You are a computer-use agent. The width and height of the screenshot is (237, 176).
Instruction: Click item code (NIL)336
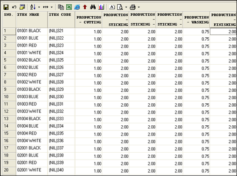click(56, 141)
